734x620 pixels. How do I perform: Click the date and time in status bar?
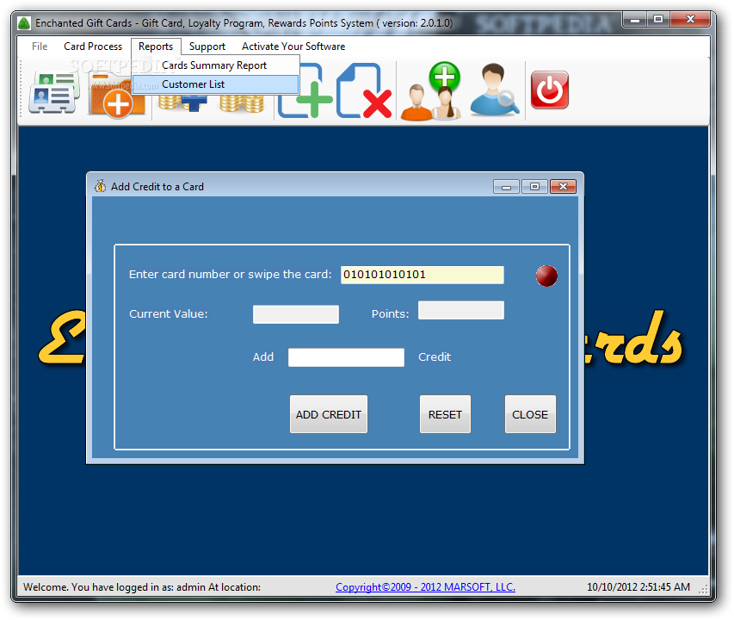coord(638,586)
